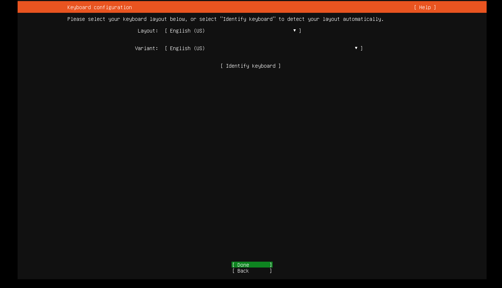Click the Variant field label
This screenshot has height=288, width=502.
coord(146,48)
